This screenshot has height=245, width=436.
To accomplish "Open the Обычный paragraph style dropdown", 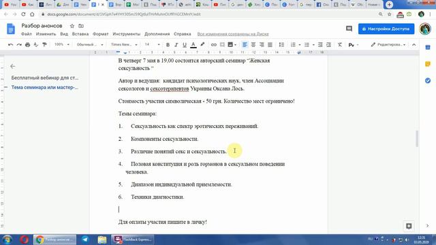I will pos(90,44).
